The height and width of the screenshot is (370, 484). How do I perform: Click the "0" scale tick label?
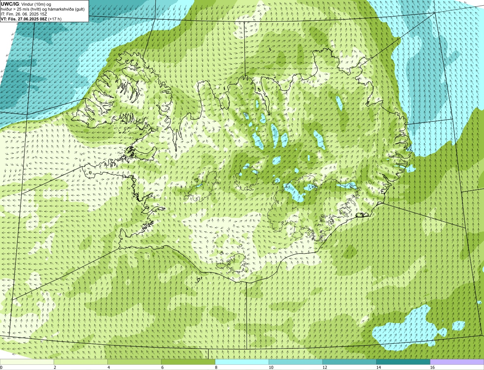pyautogui.click(x=1, y=367)
